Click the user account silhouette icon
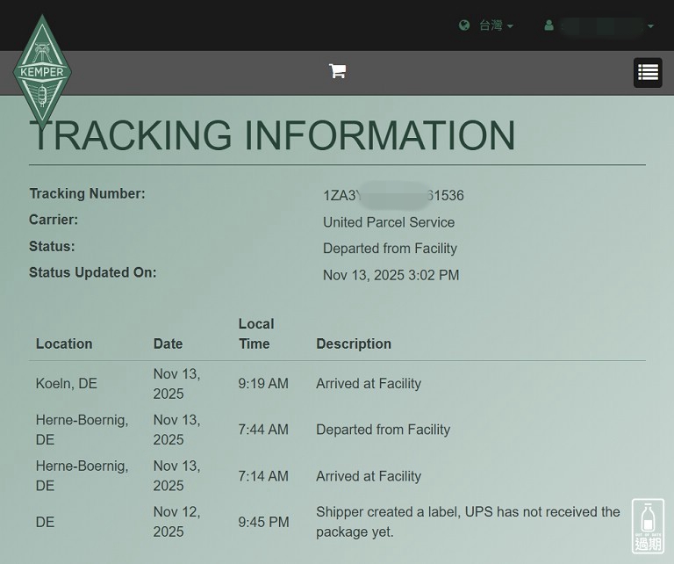 click(x=549, y=26)
